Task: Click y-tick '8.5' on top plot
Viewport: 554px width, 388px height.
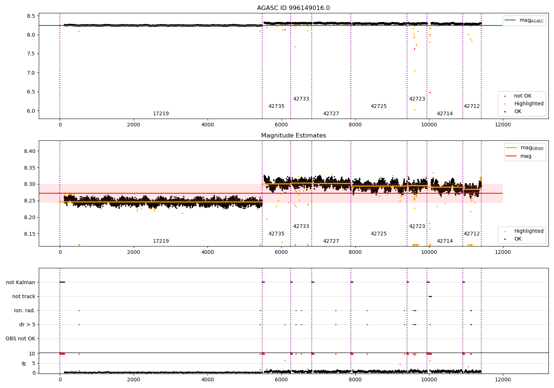Action: [31, 16]
